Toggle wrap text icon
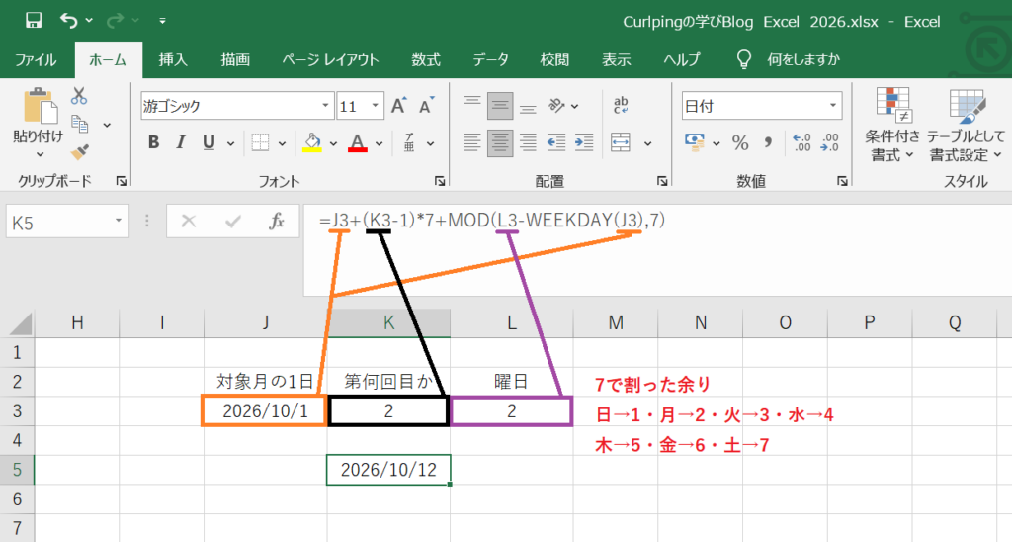This screenshot has width=1012, height=542. (x=621, y=105)
